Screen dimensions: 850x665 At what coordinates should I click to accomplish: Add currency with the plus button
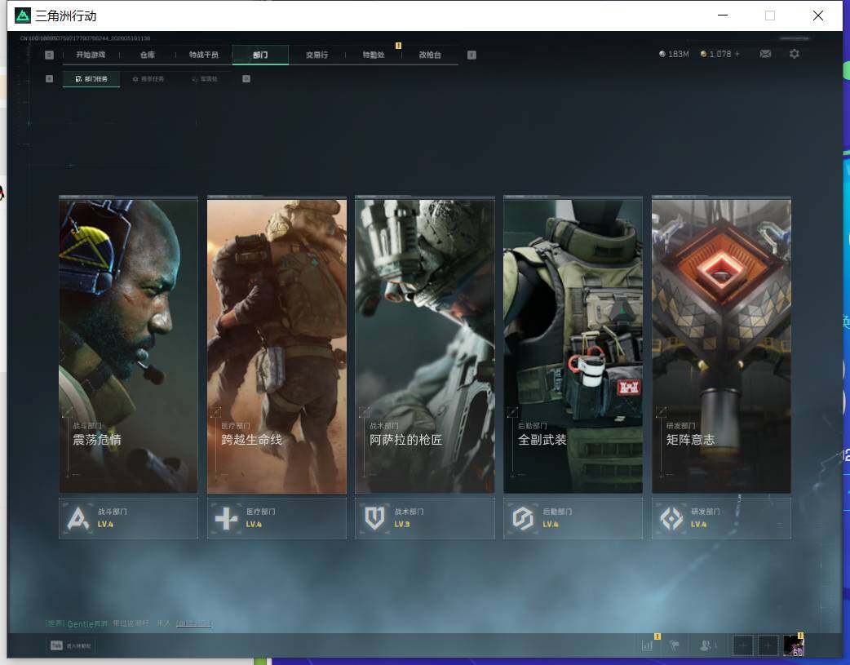(x=737, y=54)
